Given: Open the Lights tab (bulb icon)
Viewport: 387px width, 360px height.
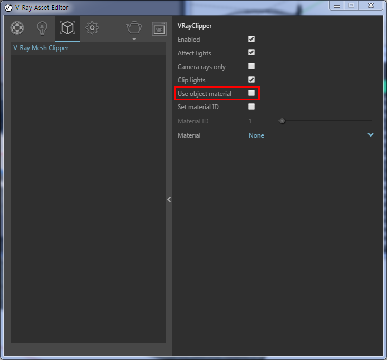Looking at the screenshot, I should pyautogui.click(x=42, y=28).
